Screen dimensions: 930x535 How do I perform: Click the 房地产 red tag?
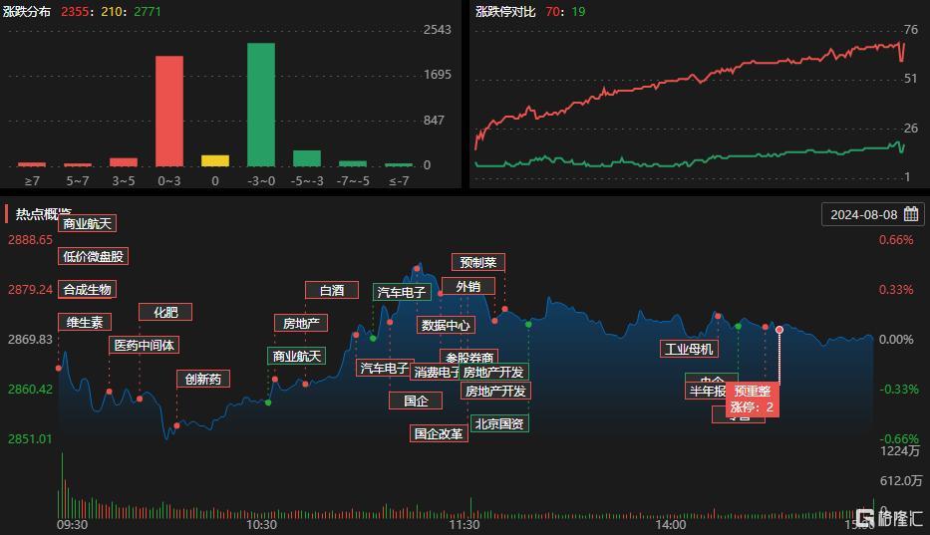[301, 323]
